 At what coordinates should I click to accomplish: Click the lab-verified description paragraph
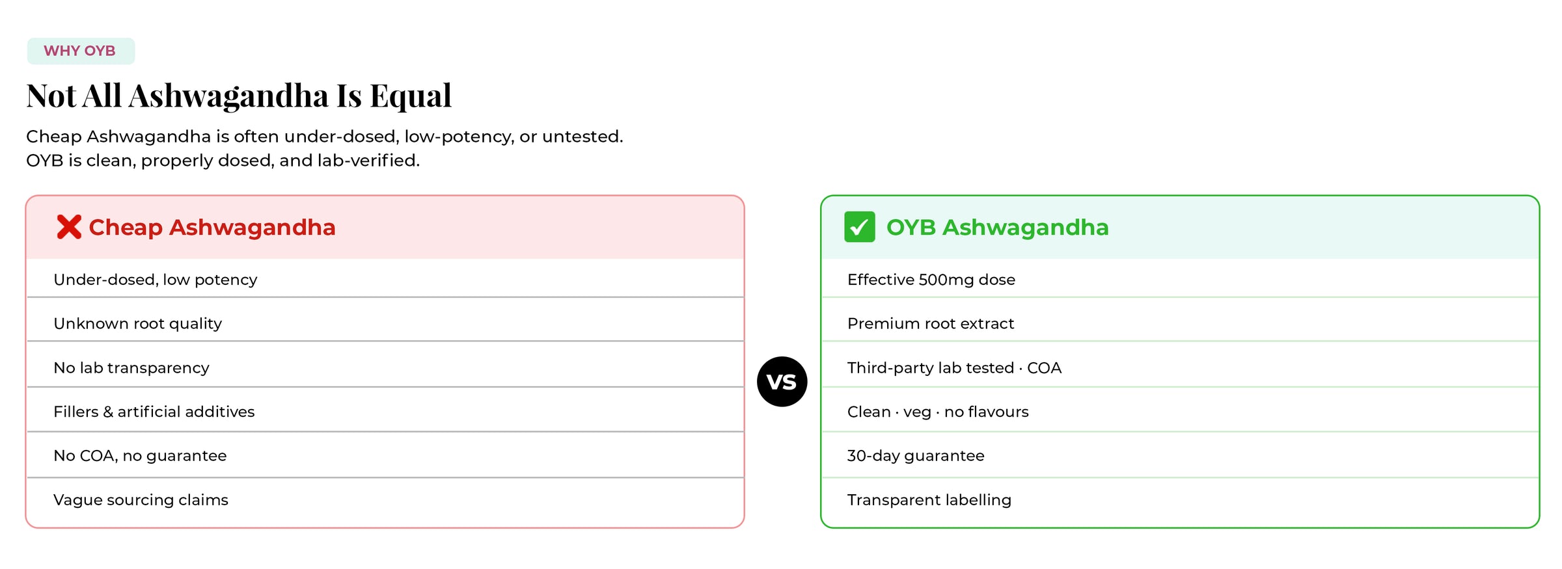click(x=325, y=148)
